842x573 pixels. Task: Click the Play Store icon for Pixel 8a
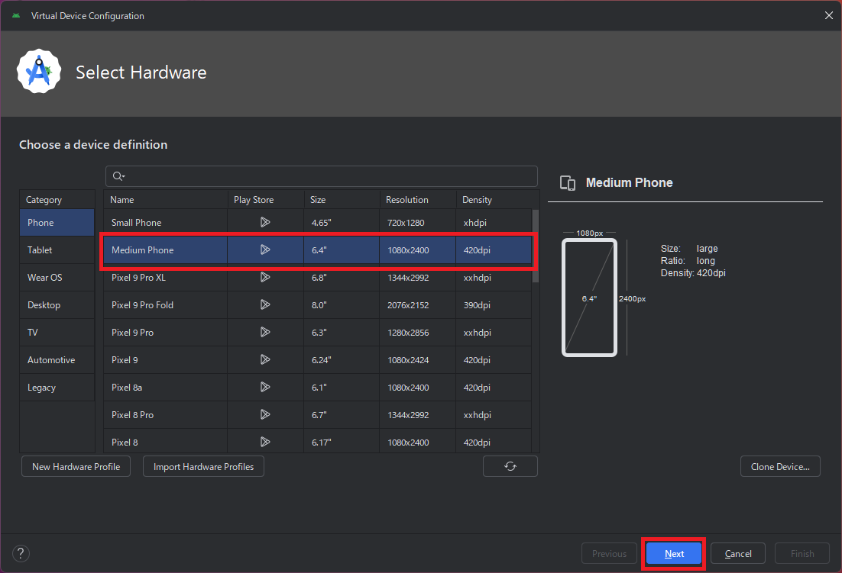pyautogui.click(x=265, y=388)
